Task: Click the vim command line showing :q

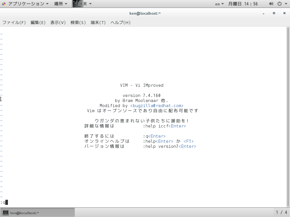Action: point(4,202)
